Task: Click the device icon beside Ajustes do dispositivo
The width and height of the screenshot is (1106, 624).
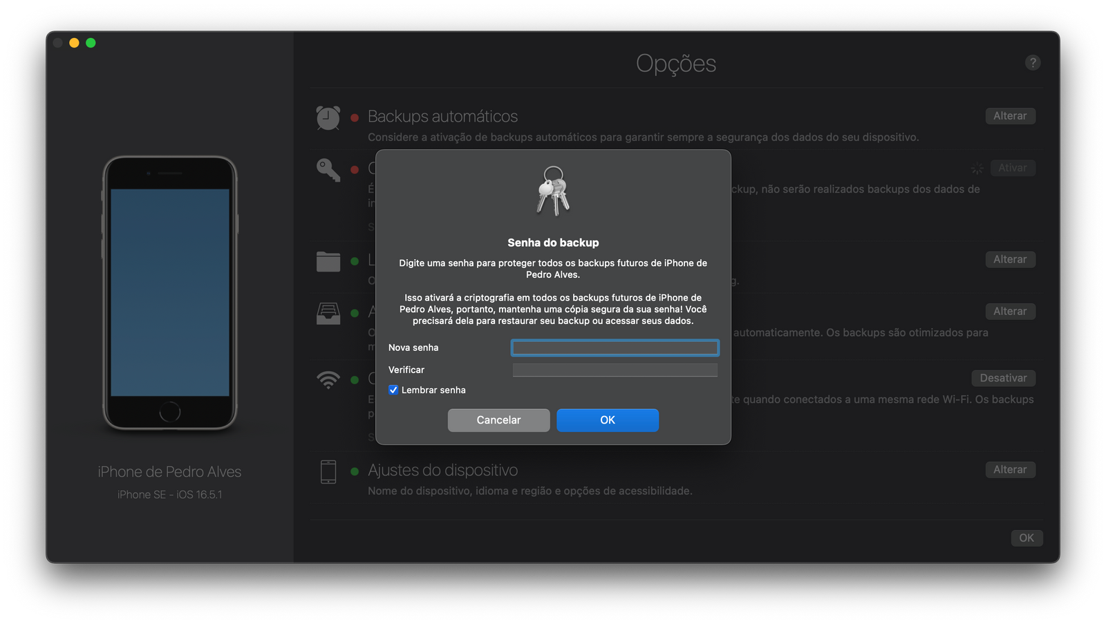Action: 328,472
